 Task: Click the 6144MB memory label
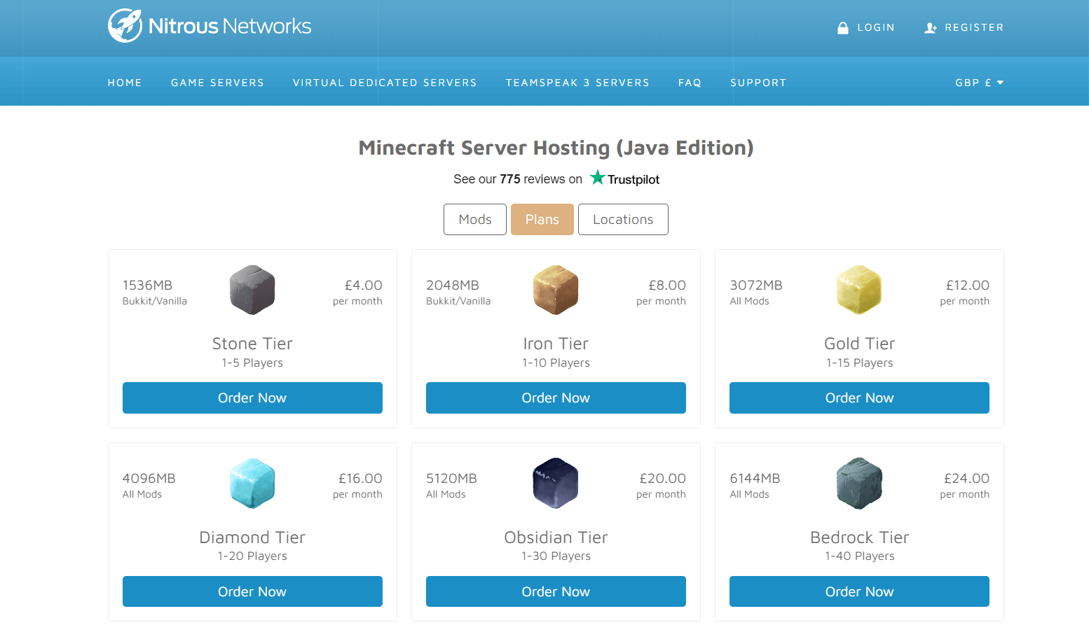[755, 479]
